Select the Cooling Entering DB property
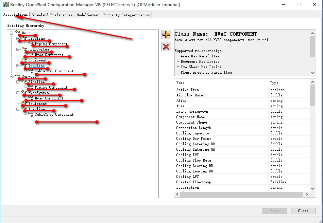The width and height of the screenshot is (323, 223). click(242, 144)
